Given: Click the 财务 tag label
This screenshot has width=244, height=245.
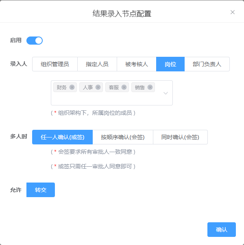Looking at the screenshot, I should click(62, 87).
